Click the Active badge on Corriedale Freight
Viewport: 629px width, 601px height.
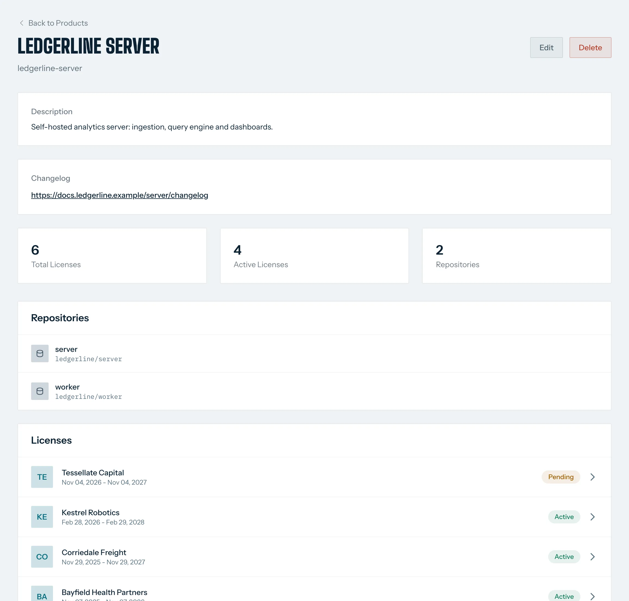pyautogui.click(x=564, y=557)
